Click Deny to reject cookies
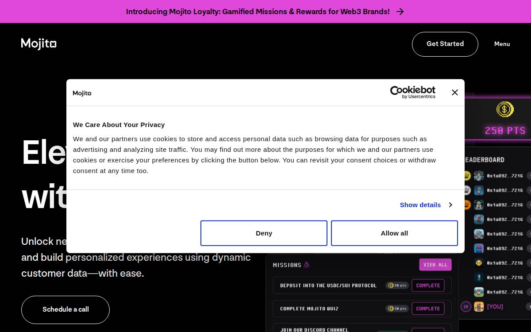Image resolution: width=531 pixels, height=332 pixels. coord(264,233)
